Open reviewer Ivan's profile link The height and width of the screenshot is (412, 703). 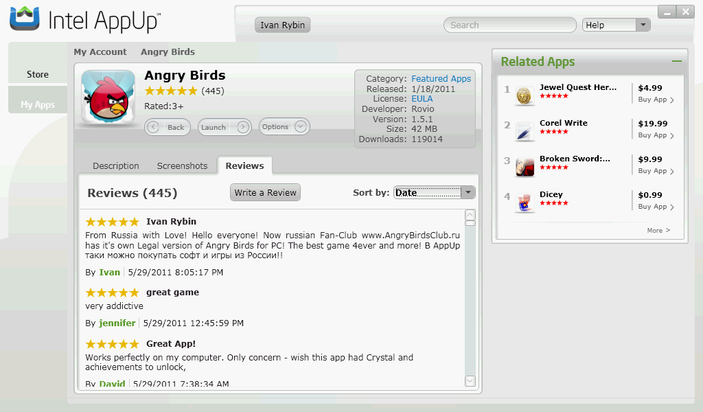click(x=109, y=272)
